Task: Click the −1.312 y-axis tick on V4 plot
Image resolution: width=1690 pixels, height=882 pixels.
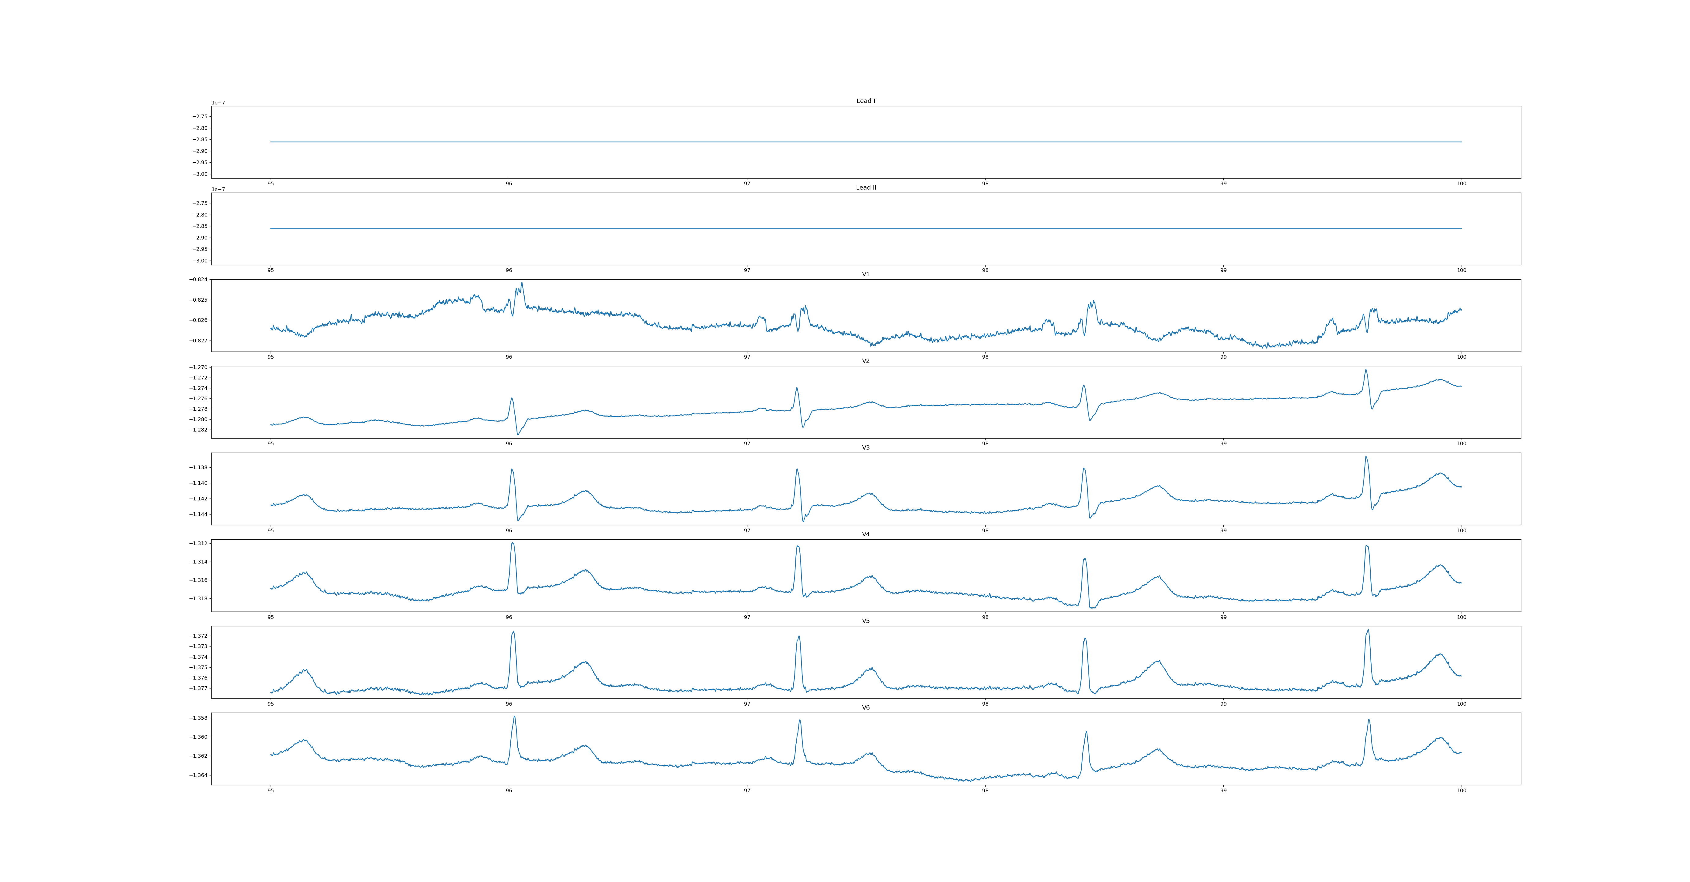Action: [198, 543]
